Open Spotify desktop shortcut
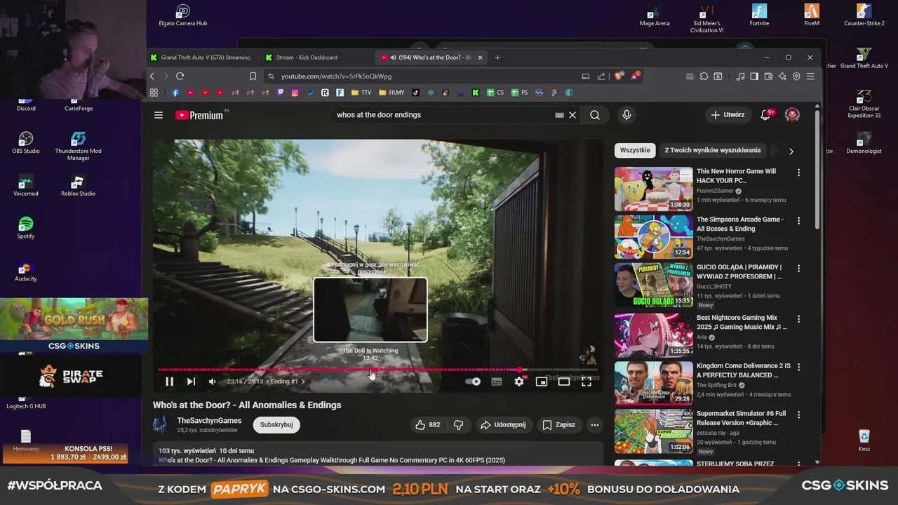 [x=26, y=227]
